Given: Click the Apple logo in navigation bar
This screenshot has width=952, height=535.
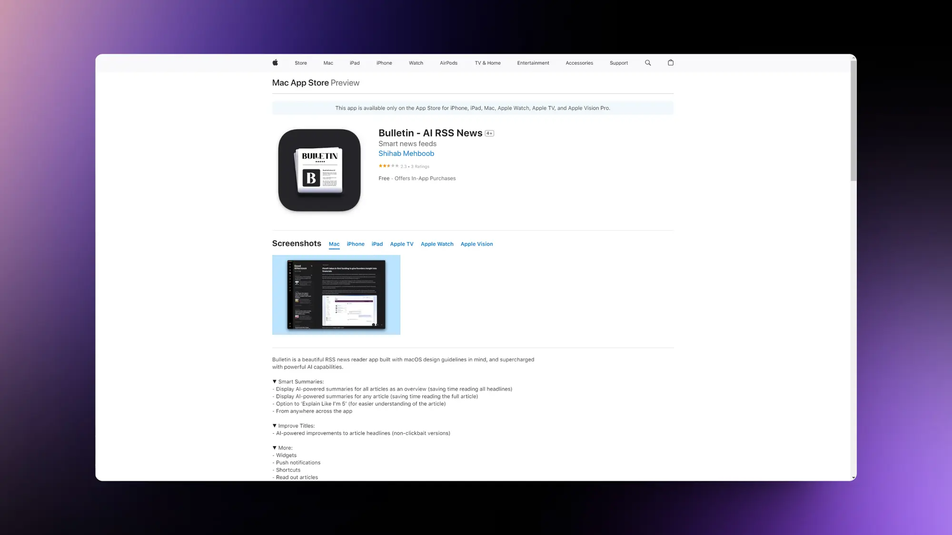Looking at the screenshot, I should click(x=275, y=62).
